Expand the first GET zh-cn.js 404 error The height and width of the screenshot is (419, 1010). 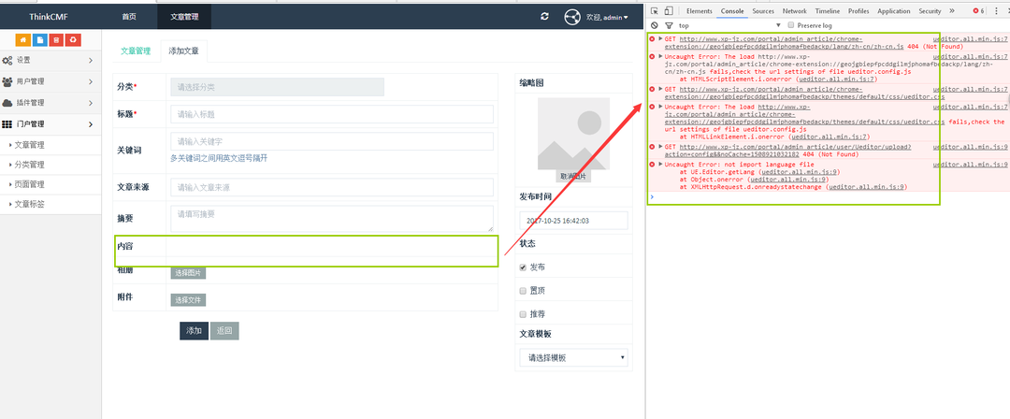pyautogui.click(x=660, y=39)
